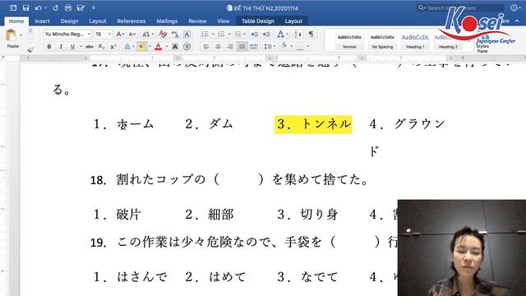
Task: Apply yellow text highlight color
Action: click(x=141, y=47)
